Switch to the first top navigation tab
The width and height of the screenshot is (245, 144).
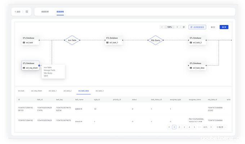coord(45,12)
